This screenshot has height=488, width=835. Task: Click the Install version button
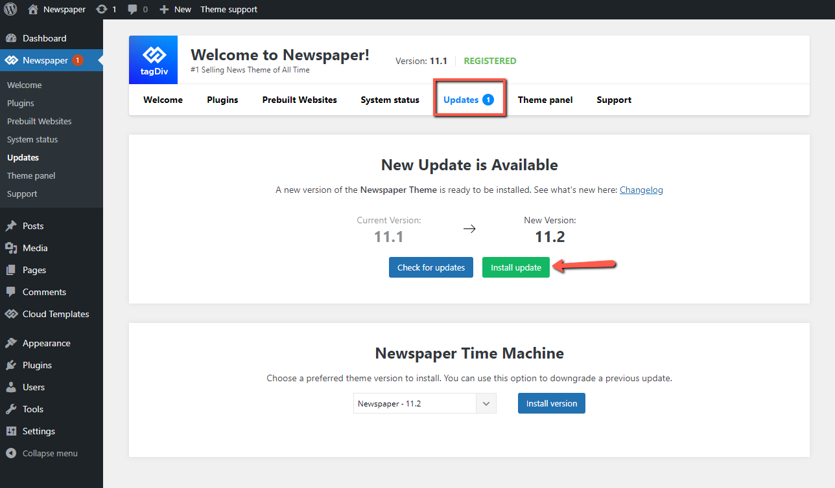coord(552,403)
